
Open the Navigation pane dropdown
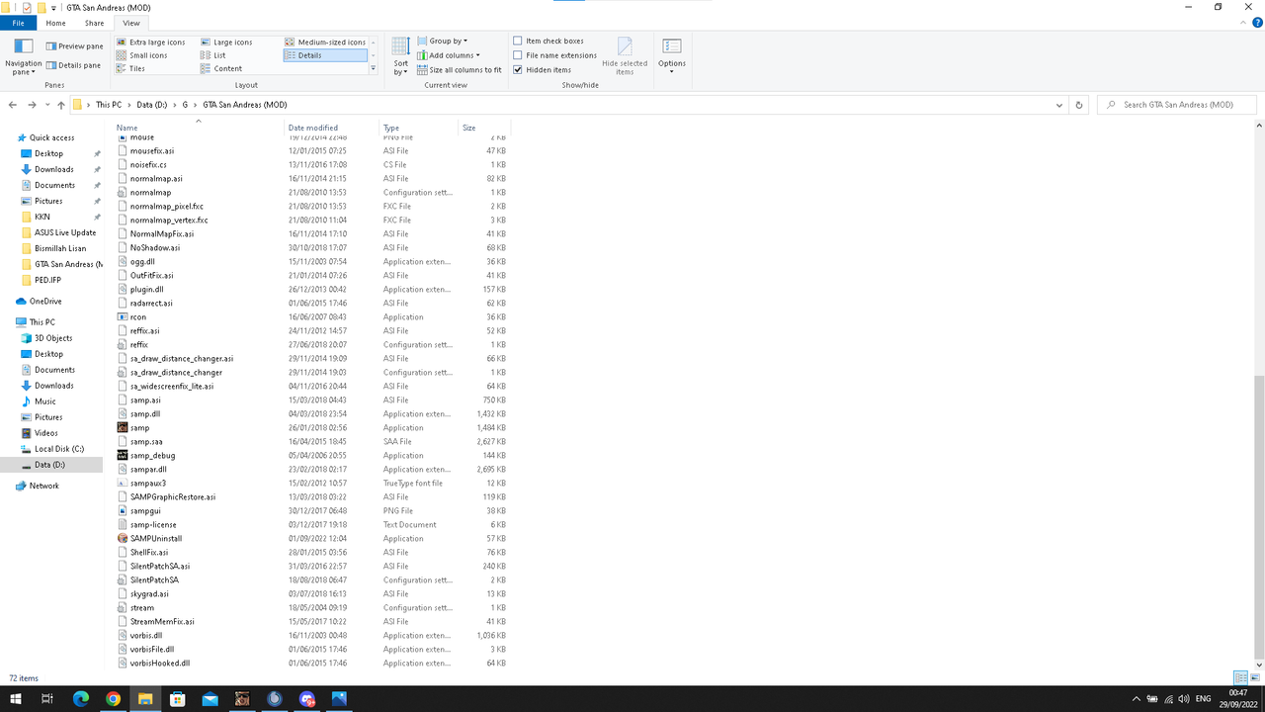23,57
